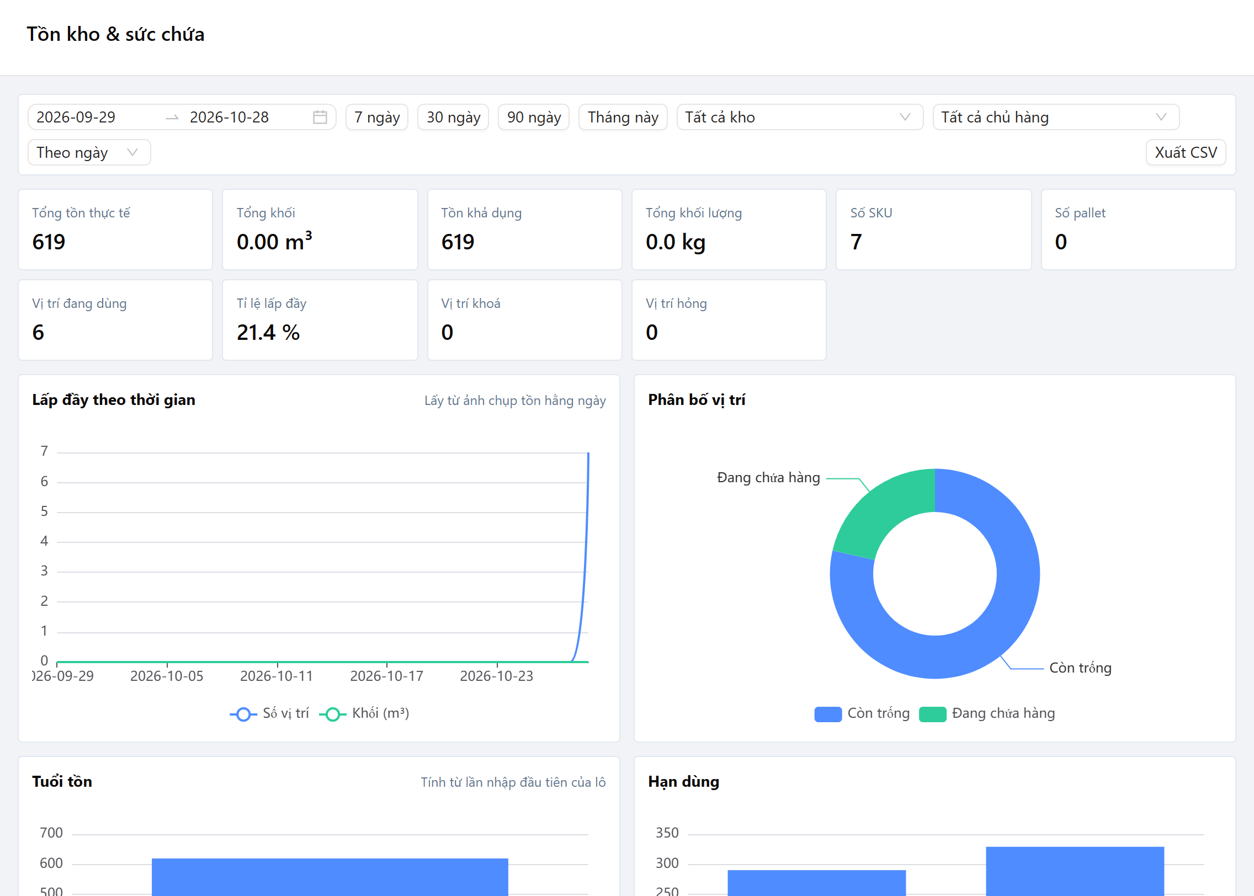Click the Tồn khả dụng value 619
The width and height of the screenshot is (1254, 896).
[x=458, y=242]
